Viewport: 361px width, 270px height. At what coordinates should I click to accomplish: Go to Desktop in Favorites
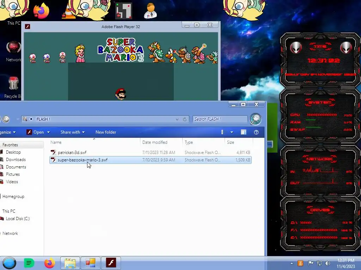[x=13, y=152]
